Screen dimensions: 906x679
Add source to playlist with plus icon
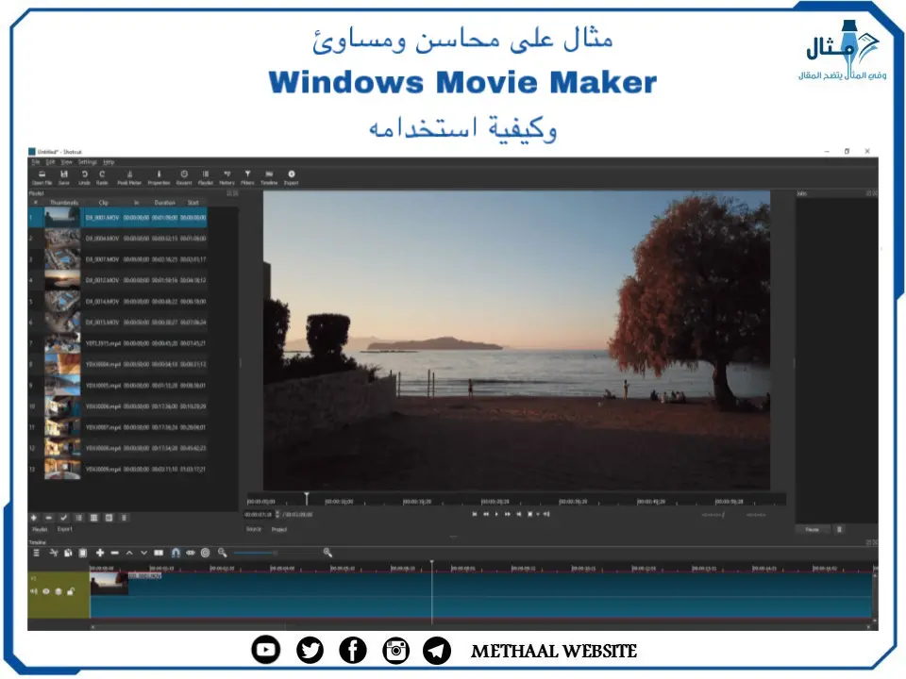point(34,518)
